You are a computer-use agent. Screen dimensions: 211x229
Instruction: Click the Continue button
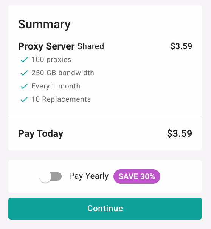(x=105, y=209)
